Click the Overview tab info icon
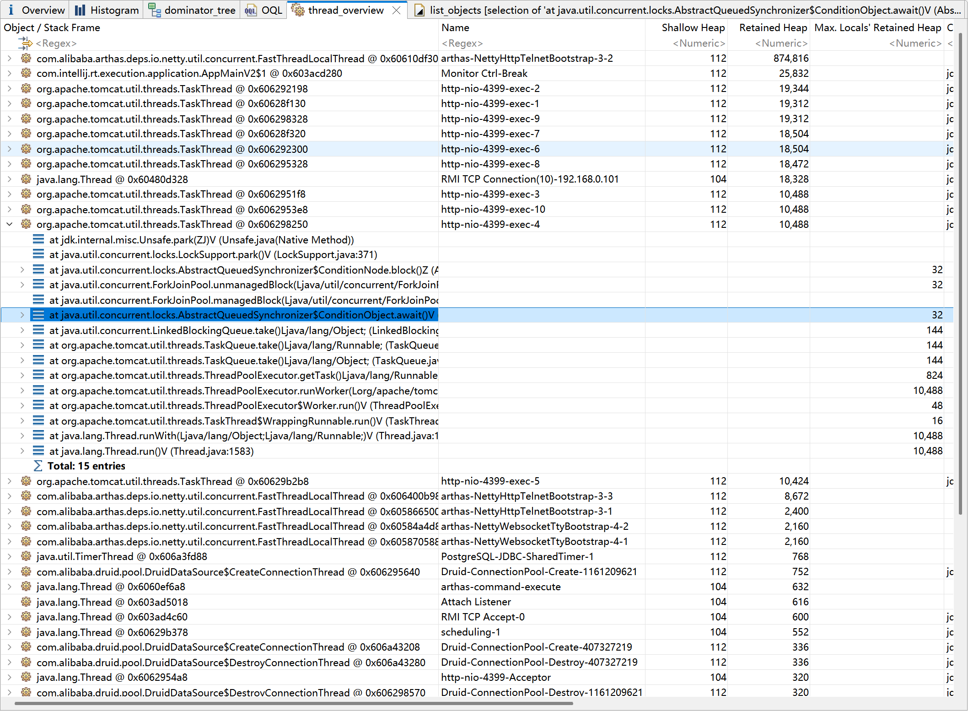The image size is (968, 711). (11, 10)
